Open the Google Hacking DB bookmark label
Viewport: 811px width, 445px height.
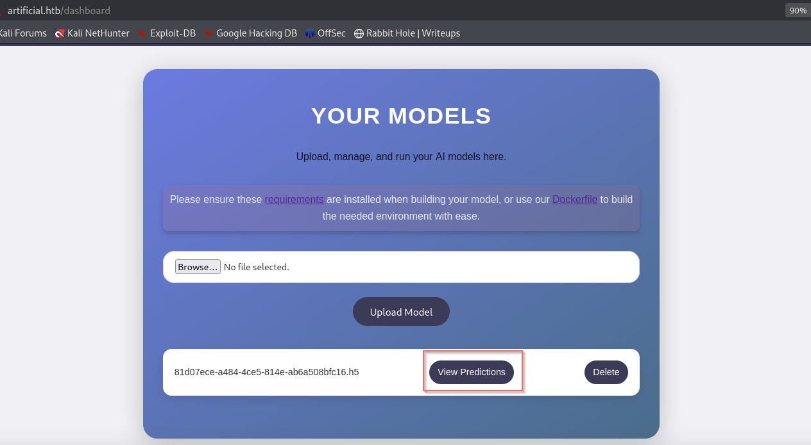click(257, 33)
